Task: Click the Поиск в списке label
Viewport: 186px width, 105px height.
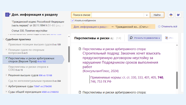Action: [x=82, y=15]
